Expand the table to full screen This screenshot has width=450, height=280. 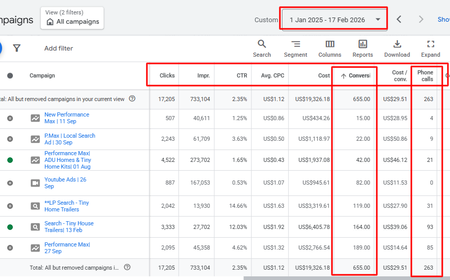pyautogui.click(x=430, y=48)
